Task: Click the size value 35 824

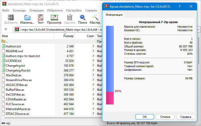Action: pyautogui.click(x=69, y=61)
